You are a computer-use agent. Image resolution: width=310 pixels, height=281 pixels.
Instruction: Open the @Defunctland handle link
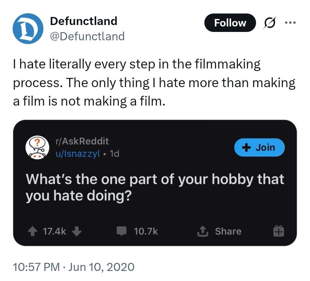click(x=87, y=36)
